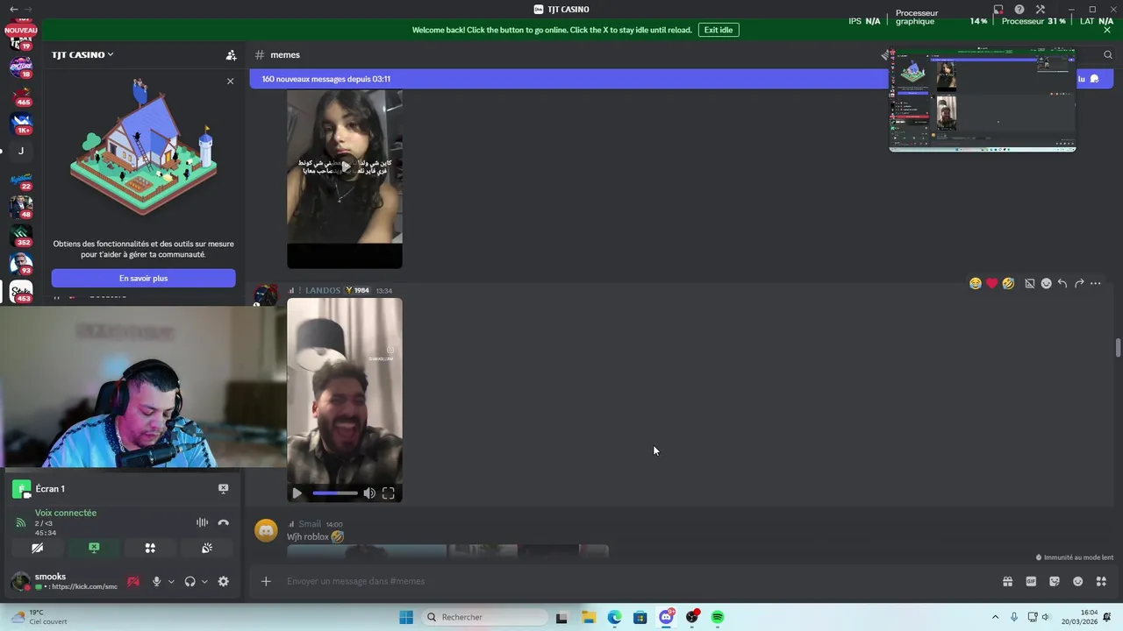Viewport: 1123px width, 631px height.
Task: Play the girl video thumbnail
Action: (x=345, y=167)
